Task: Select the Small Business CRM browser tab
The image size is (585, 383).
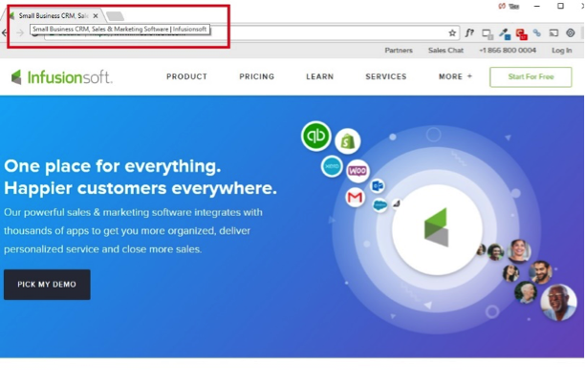Action: click(x=53, y=15)
